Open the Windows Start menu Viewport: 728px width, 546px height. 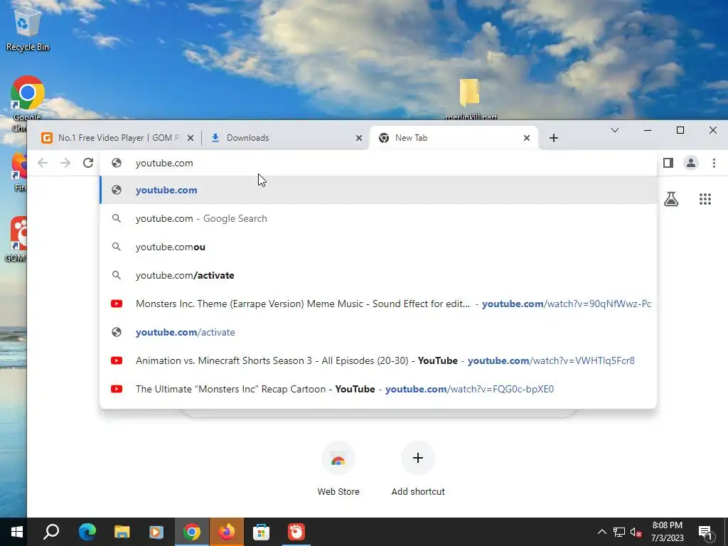click(x=17, y=532)
